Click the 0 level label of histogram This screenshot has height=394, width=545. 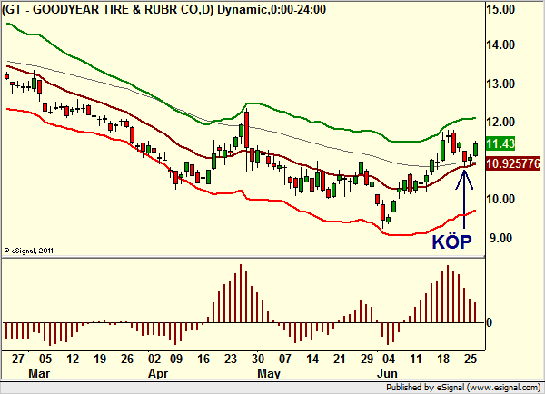(x=489, y=322)
